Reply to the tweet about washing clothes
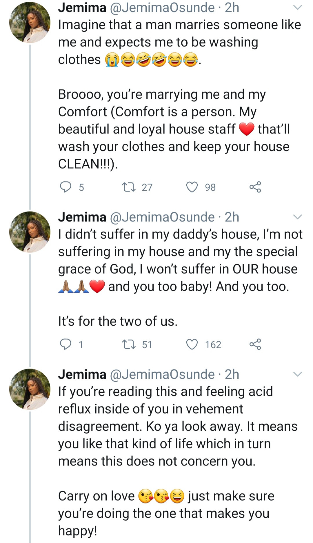This screenshot has height=543, width=313. pyautogui.click(x=66, y=187)
